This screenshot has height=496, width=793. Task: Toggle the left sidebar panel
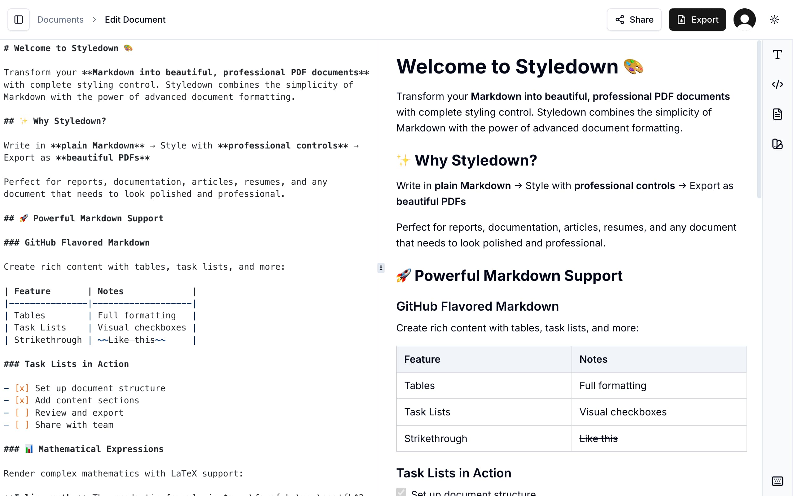click(18, 19)
